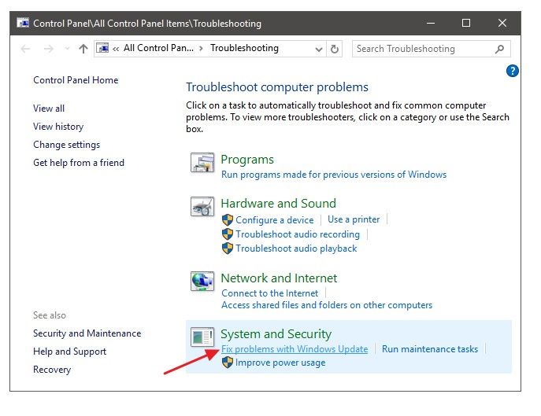This screenshot has height=416, width=541.
Task: Select View all in left pane
Action: click(x=49, y=109)
